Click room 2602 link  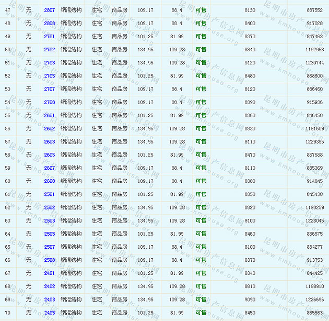[x=50, y=128]
